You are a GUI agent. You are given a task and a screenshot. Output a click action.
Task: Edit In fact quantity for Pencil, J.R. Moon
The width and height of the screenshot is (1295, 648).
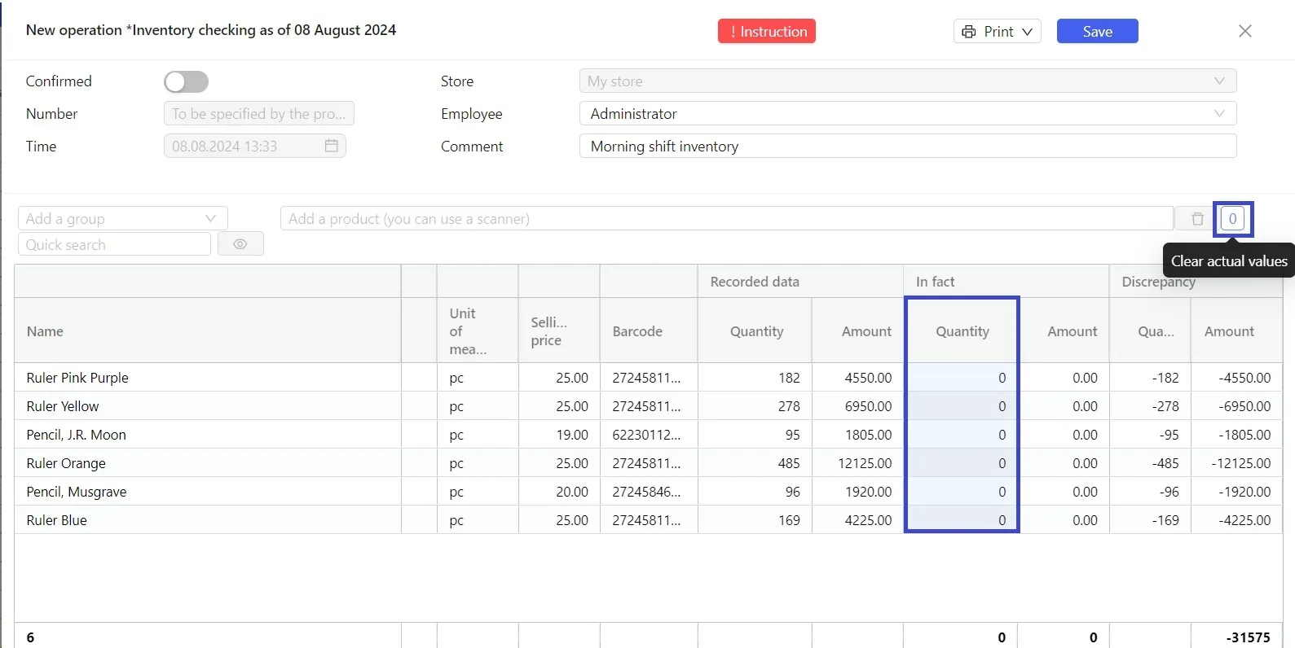click(962, 435)
